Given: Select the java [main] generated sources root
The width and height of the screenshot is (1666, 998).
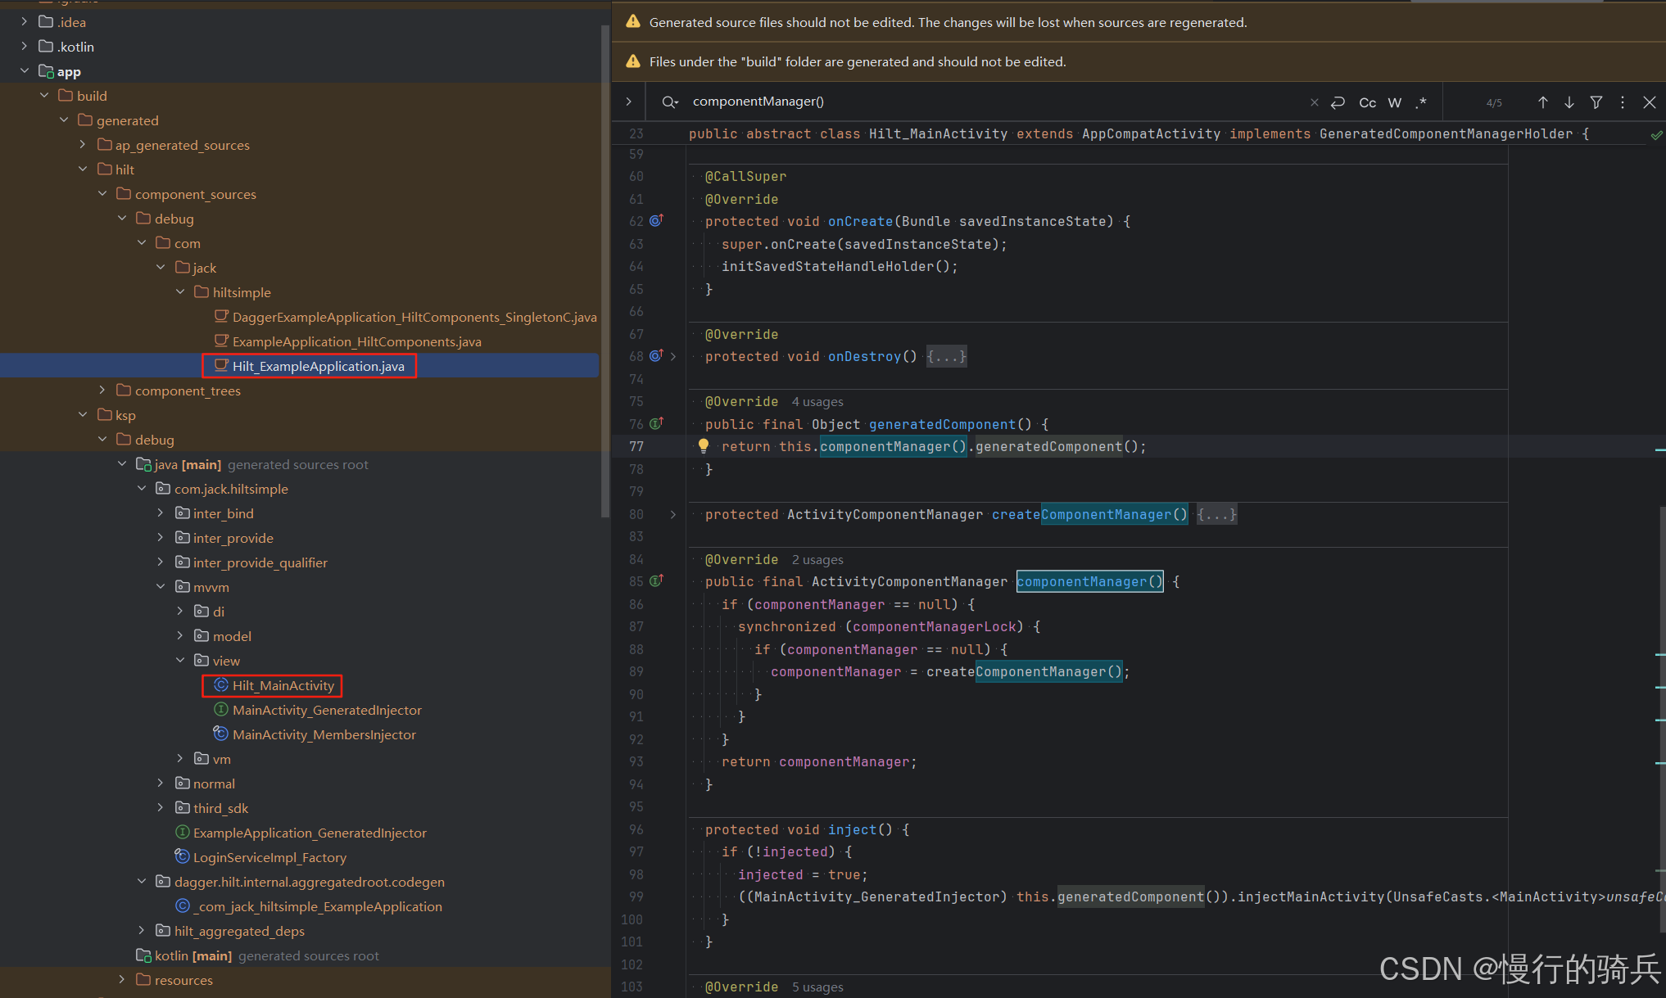Looking at the screenshot, I should (252, 464).
